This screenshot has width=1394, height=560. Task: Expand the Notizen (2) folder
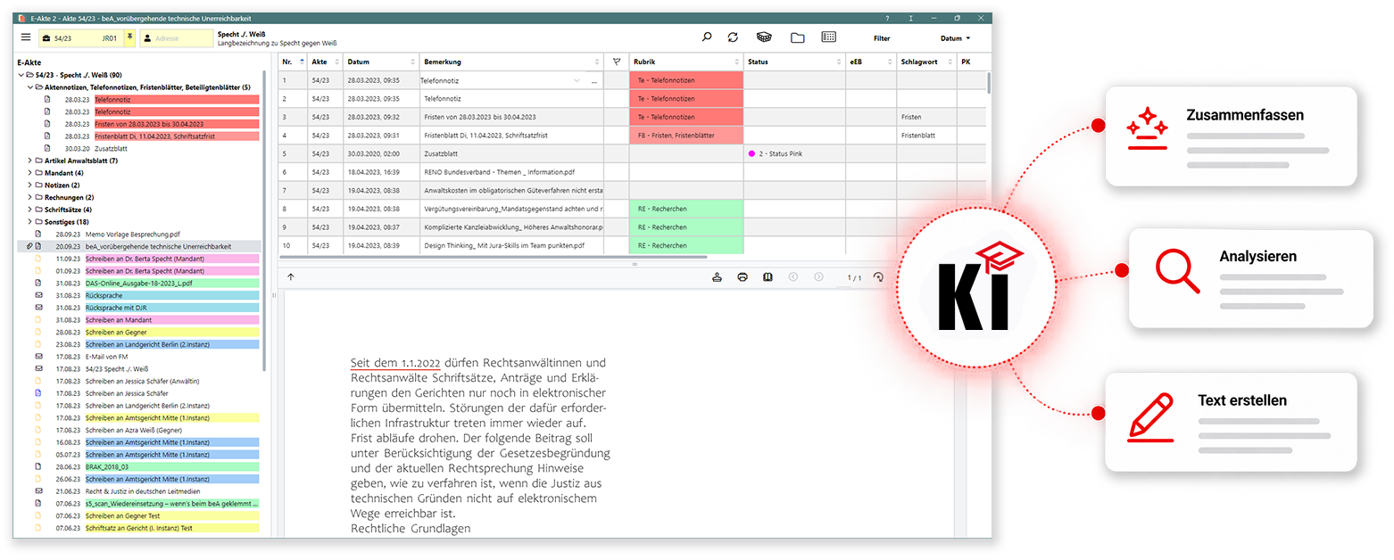[x=29, y=185]
